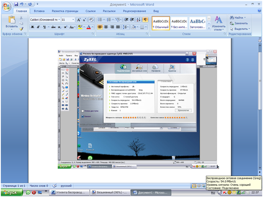The height and width of the screenshot is (197, 263).
Task: Switch to Разметка страницы tab
Action: (65, 11)
